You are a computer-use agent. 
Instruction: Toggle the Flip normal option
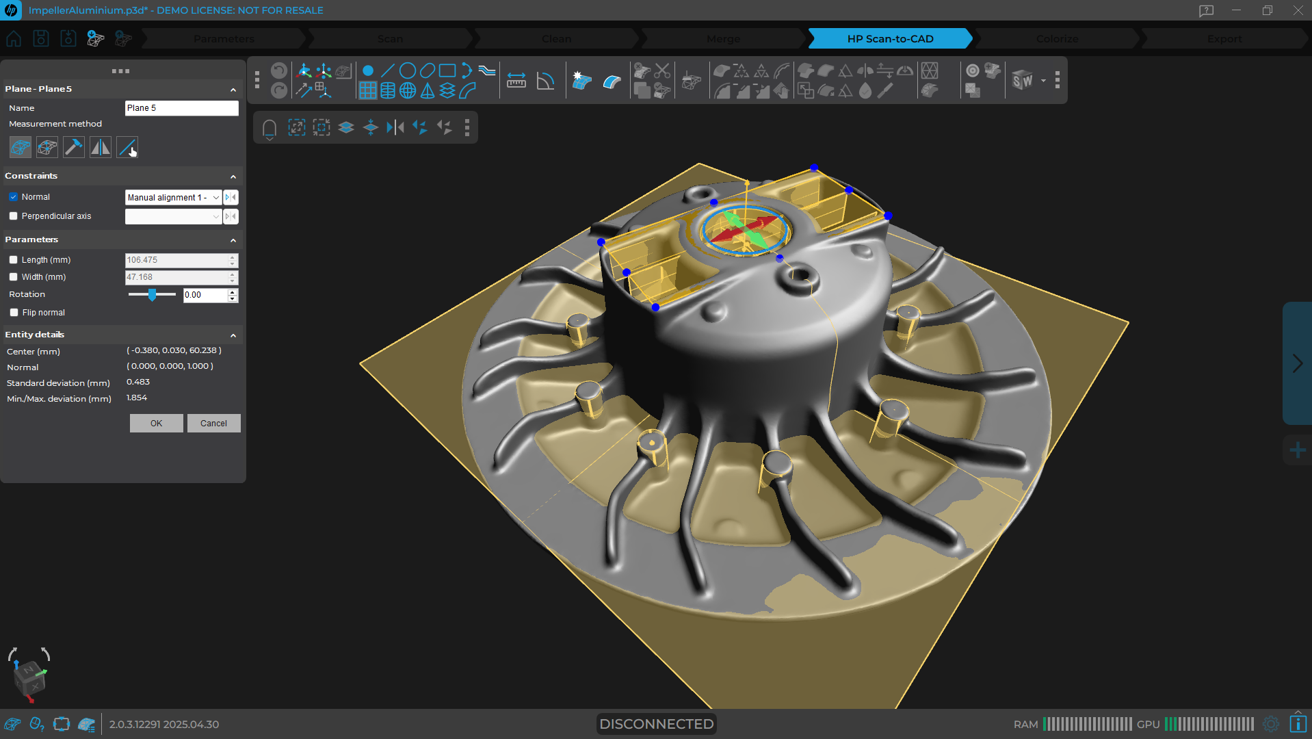click(x=14, y=312)
